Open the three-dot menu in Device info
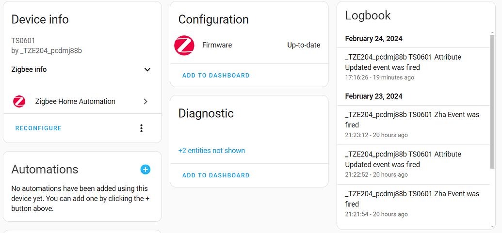 [142, 128]
